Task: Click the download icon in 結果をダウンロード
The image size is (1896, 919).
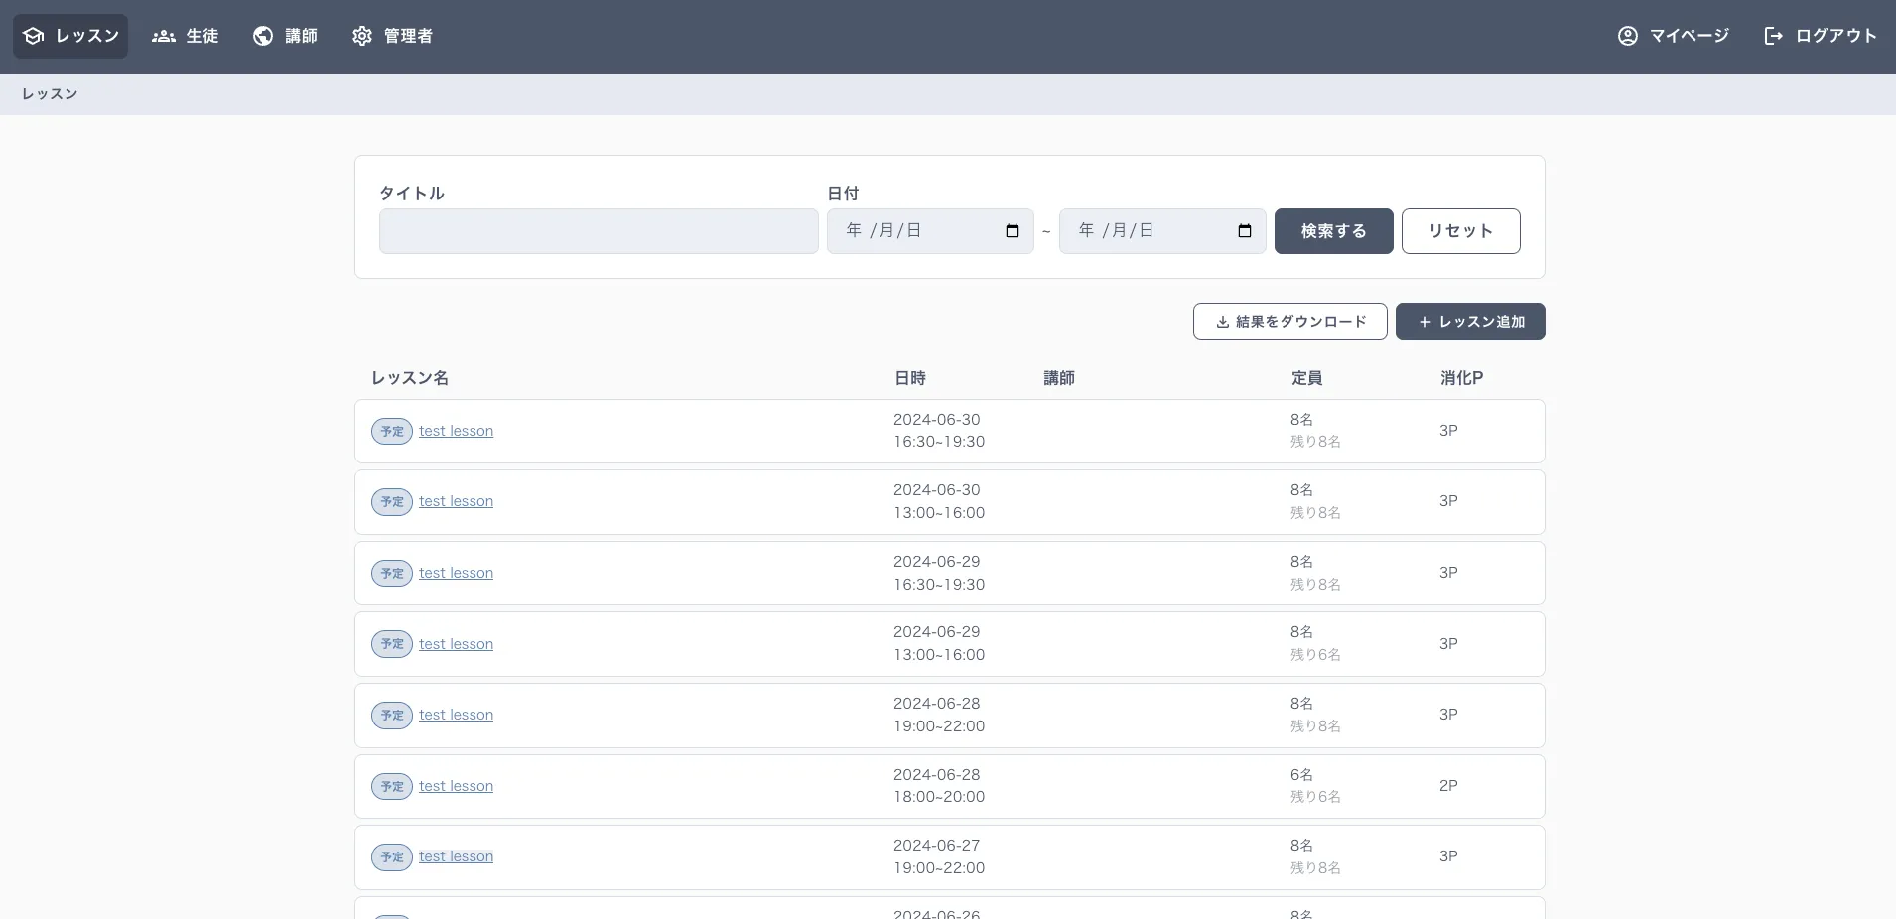Action: [1223, 322]
